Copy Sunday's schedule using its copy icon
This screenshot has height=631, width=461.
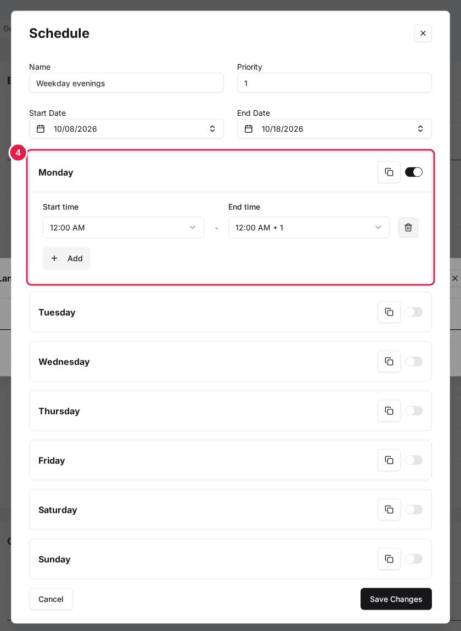pos(389,559)
